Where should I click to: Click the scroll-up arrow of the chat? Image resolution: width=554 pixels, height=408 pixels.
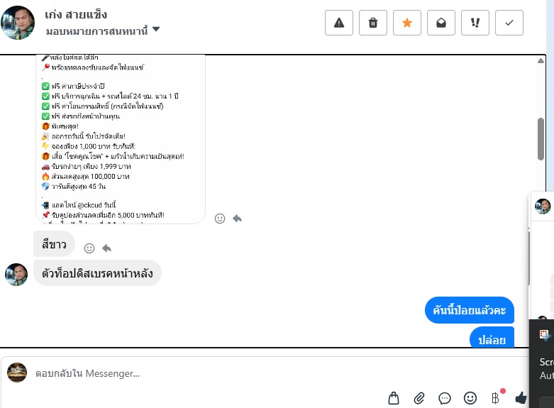coord(541,61)
